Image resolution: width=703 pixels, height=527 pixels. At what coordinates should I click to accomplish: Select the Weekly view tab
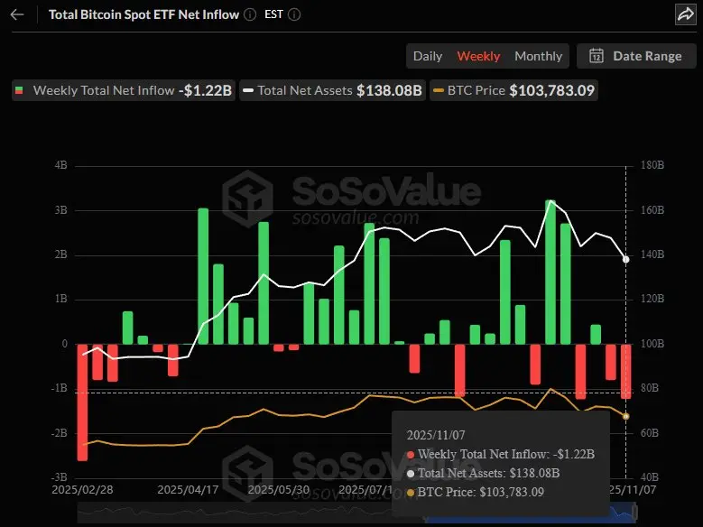click(x=478, y=56)
